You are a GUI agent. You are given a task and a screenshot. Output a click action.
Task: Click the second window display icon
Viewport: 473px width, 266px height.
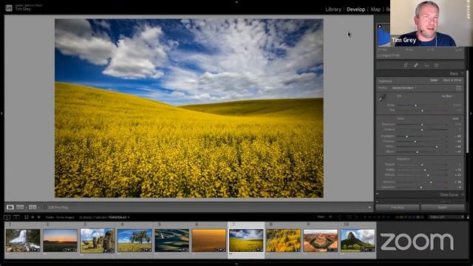click(x=16, y=217)
